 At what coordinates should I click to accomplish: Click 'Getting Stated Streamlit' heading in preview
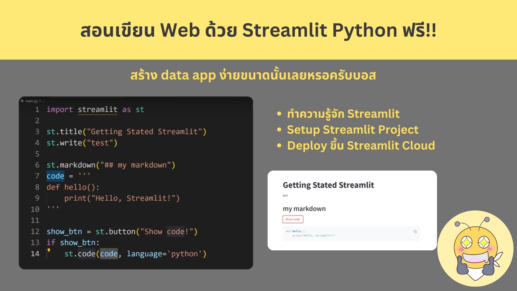point(328,185)
